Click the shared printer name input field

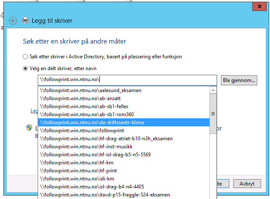(127, 80)
